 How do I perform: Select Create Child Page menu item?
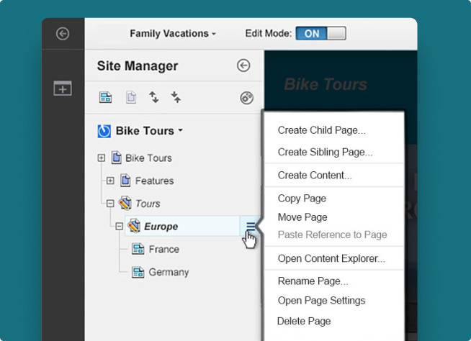(x=321, y=130)
